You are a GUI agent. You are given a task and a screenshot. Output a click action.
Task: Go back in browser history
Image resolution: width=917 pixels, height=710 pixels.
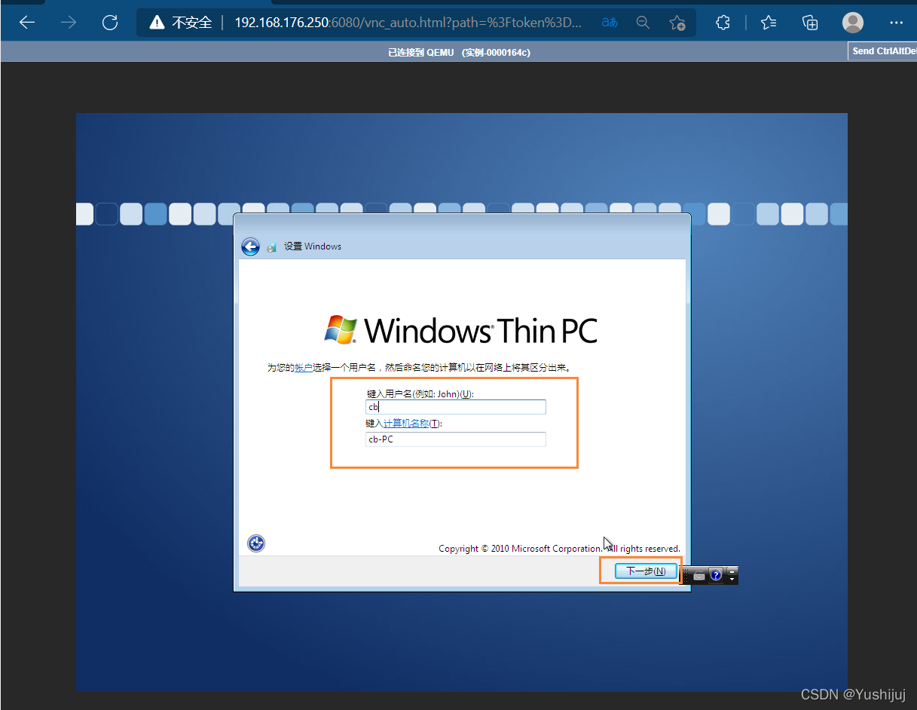27,23
